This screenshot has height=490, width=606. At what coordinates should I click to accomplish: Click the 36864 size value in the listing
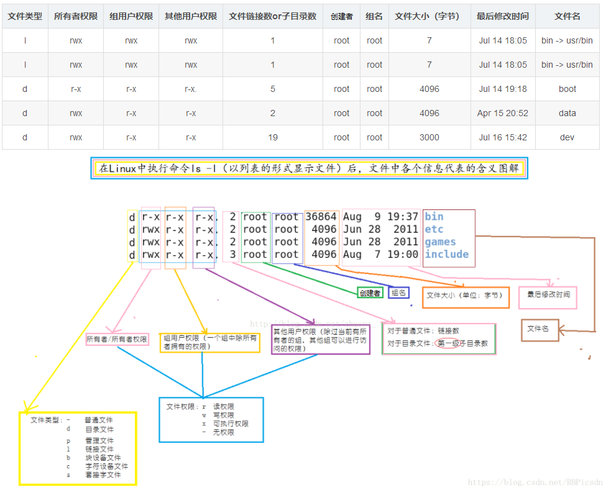coord(321,217)
